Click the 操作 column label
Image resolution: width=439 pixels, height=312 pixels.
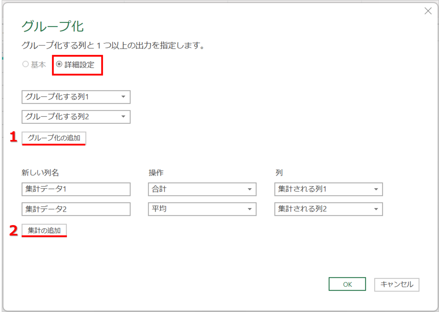(x=156, y=173)
